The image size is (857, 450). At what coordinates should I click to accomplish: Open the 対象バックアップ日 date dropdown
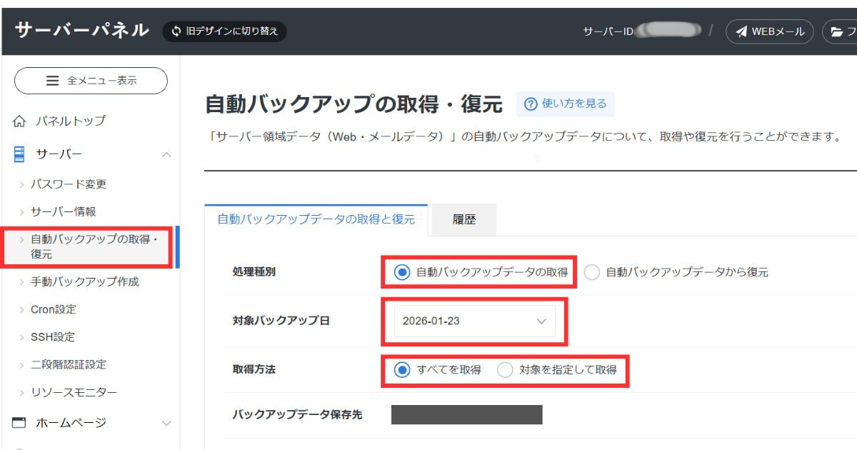(474, 321)
